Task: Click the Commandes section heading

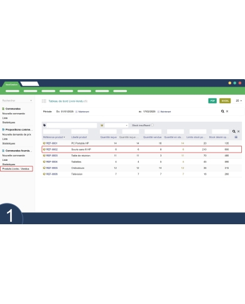Action: [13, 109]
